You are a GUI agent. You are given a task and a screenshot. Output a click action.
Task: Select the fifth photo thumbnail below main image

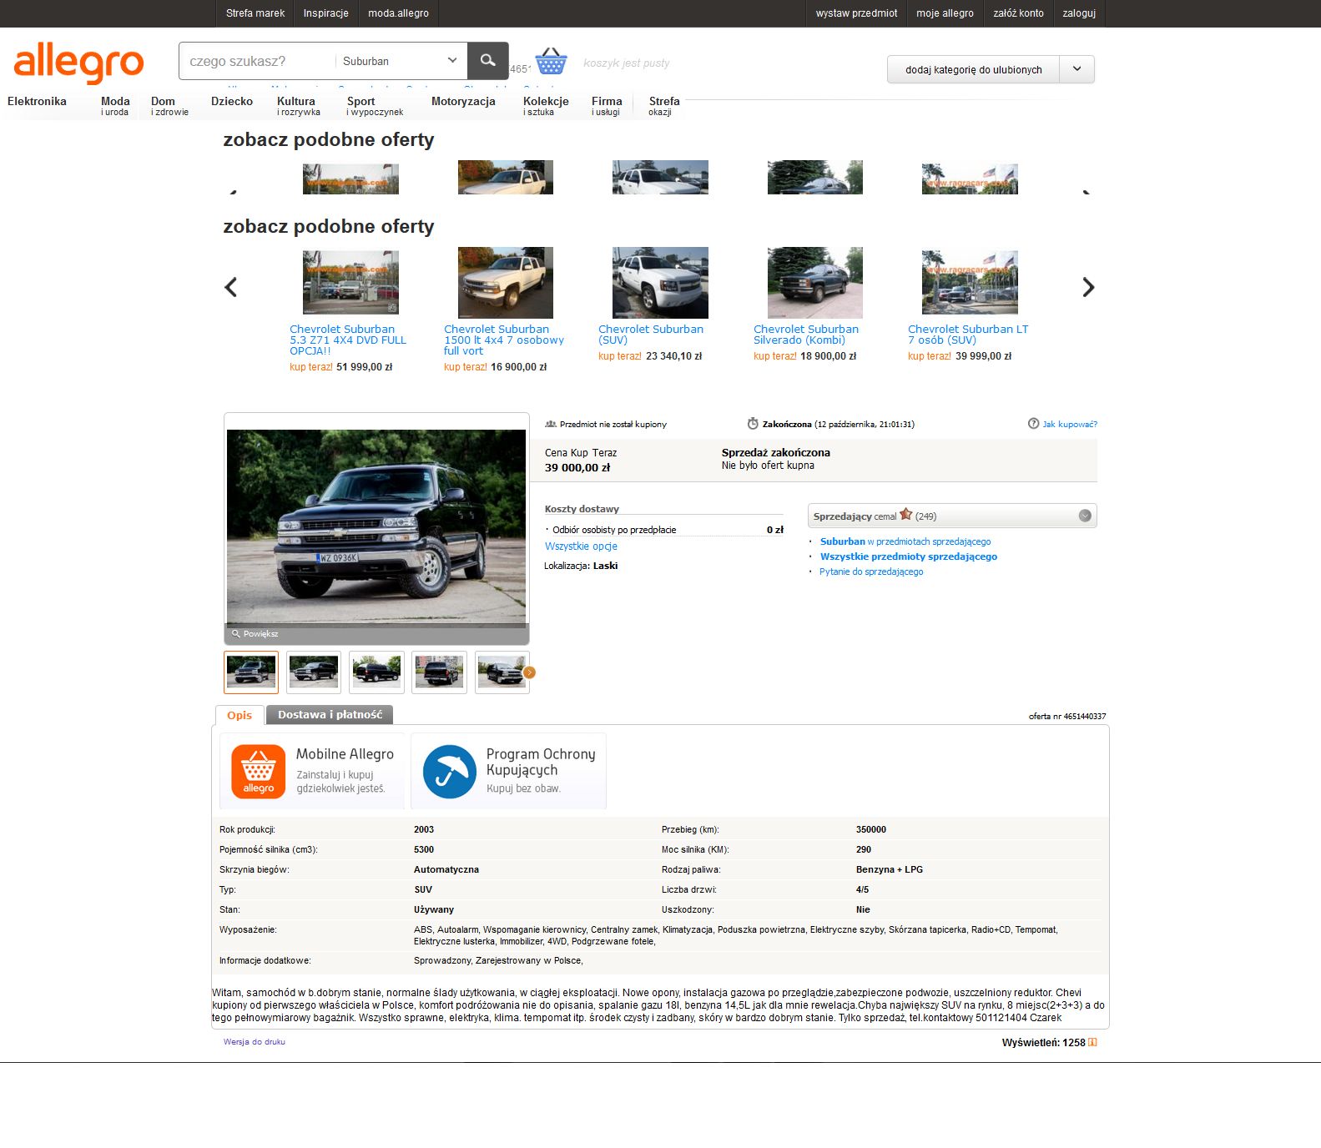click(x=502, y=672)
